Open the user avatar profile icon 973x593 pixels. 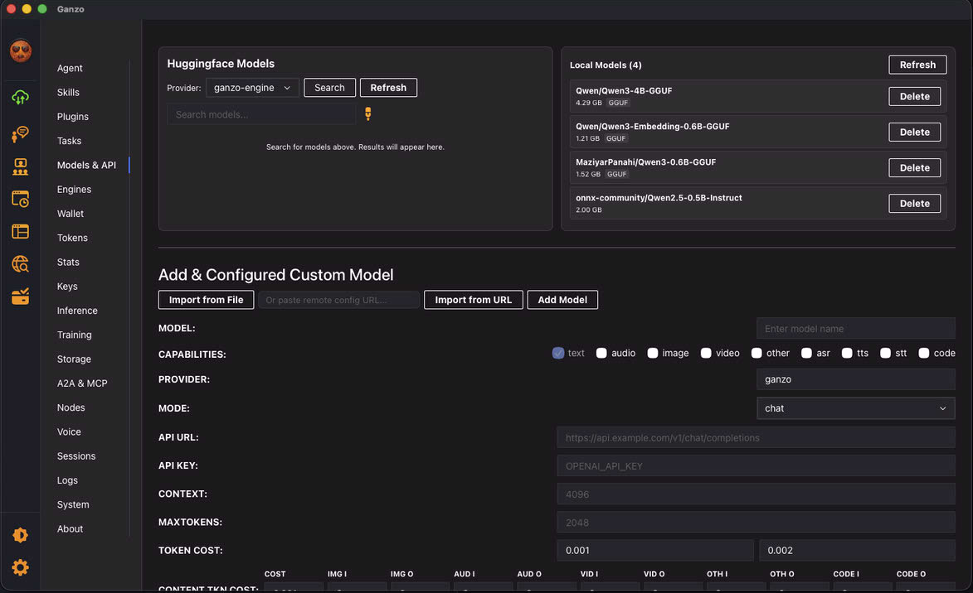click(21, 51)
